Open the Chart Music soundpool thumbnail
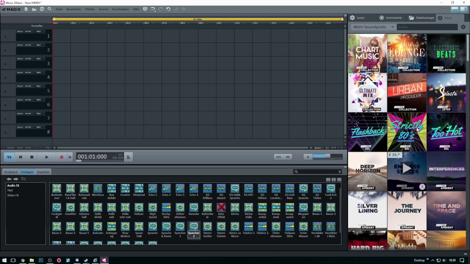This screenshot has width=470, height=264. point(368,53)
